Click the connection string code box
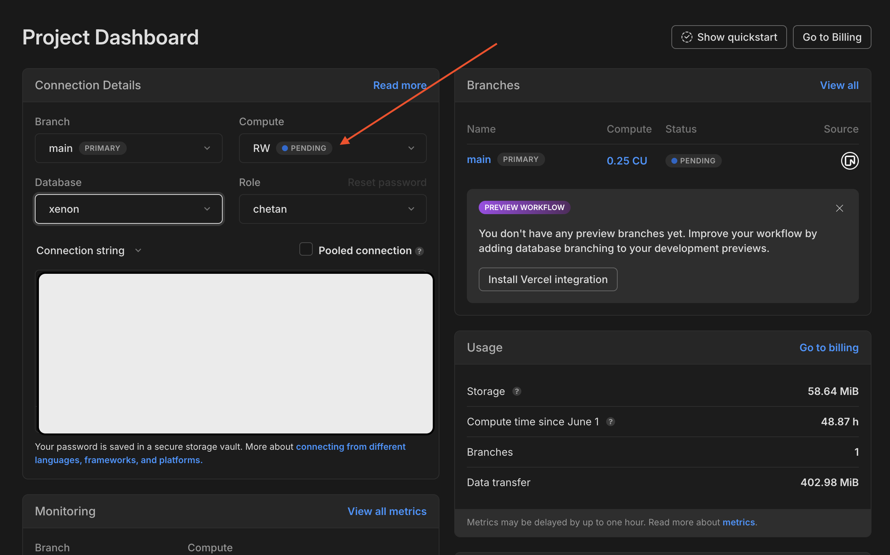This screenshot has height=555, width=890. pos(236,353)
